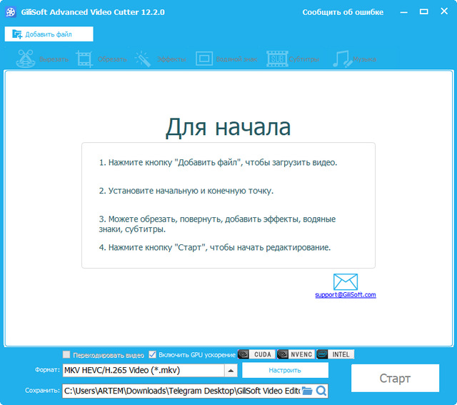Click the Настроить button
This screenshot has width=457, height=405.
(x=285, y=370)
